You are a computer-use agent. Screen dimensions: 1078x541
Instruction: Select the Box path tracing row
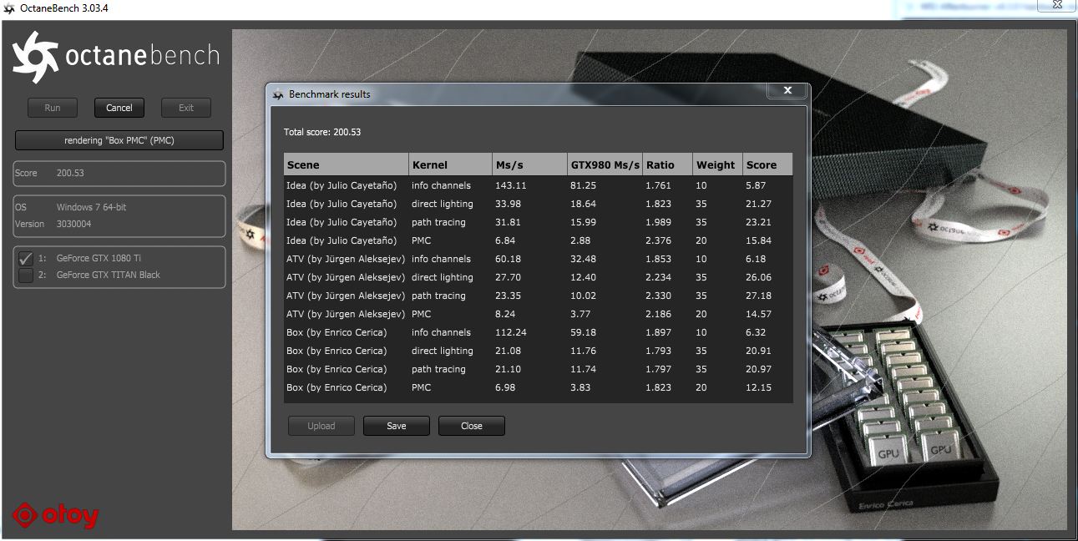coord(538,369)
